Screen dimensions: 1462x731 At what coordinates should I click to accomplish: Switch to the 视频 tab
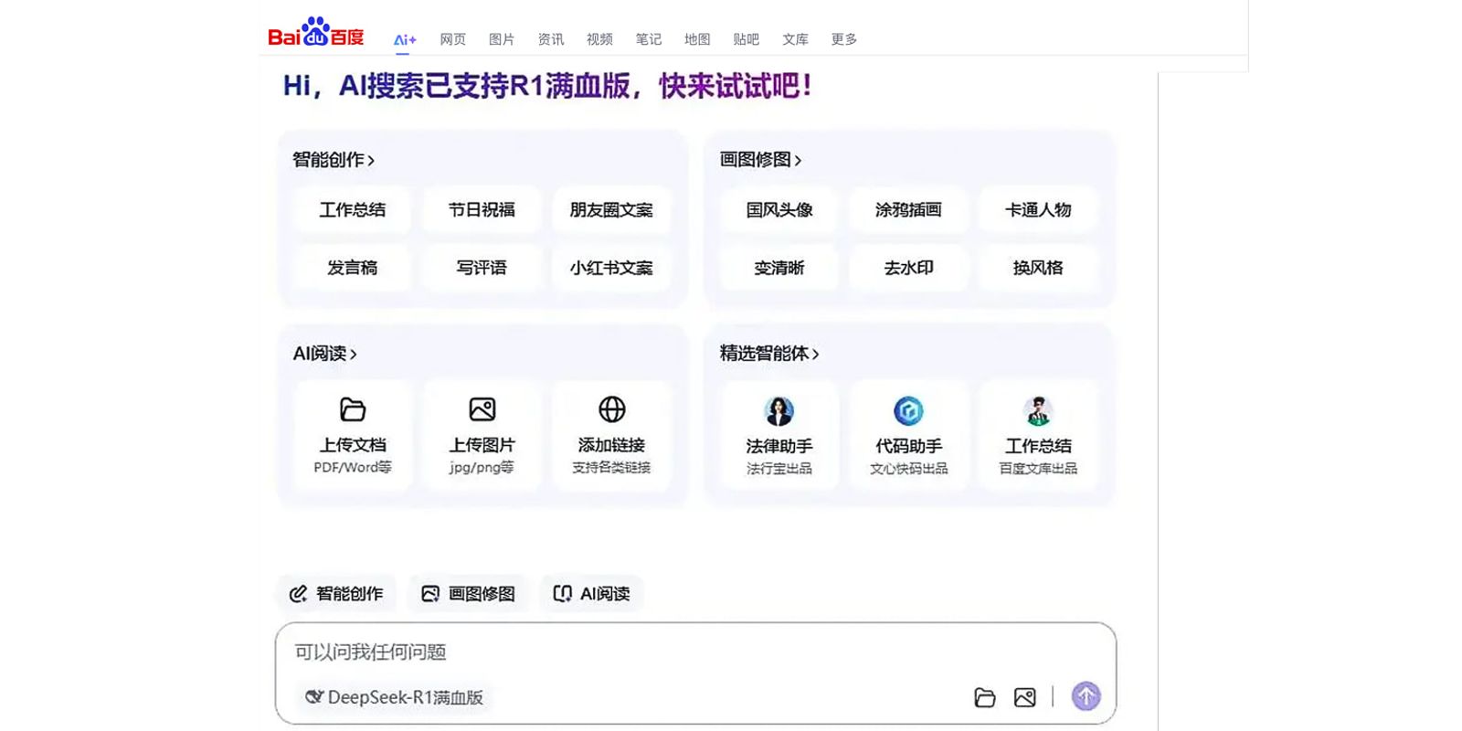pos(599,39)
